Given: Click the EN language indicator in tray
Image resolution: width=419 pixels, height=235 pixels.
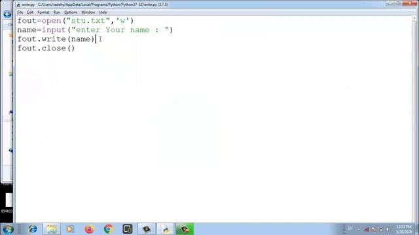Looking at the screenshot, I should click(350, 228).
